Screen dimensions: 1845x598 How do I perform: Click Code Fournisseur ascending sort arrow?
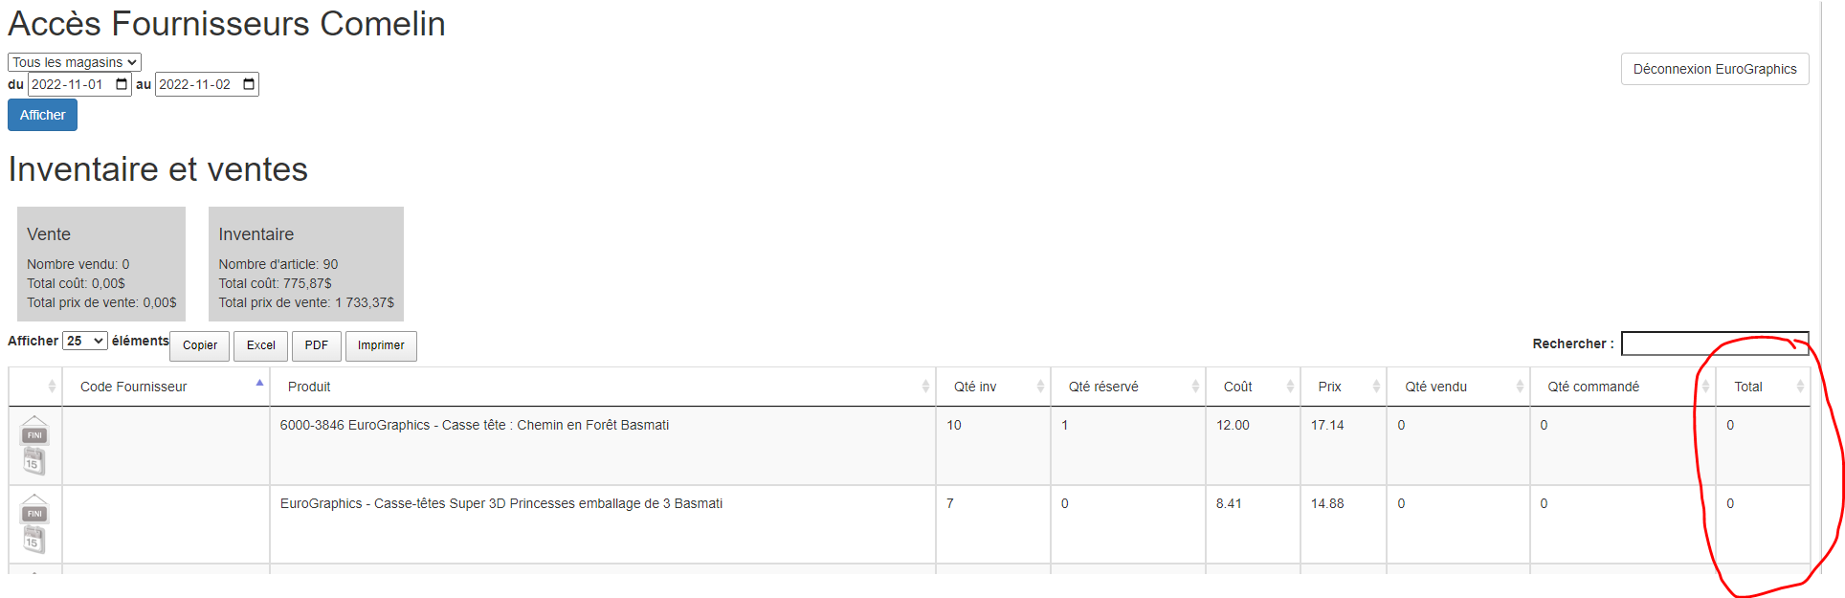click(259, 383)
